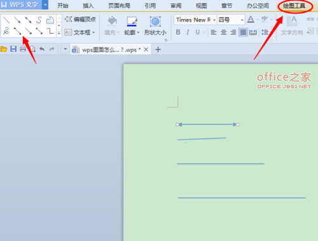318x241 pixels.
Task: Open the 审阅 (Review) tab
Action: point(176,6)
